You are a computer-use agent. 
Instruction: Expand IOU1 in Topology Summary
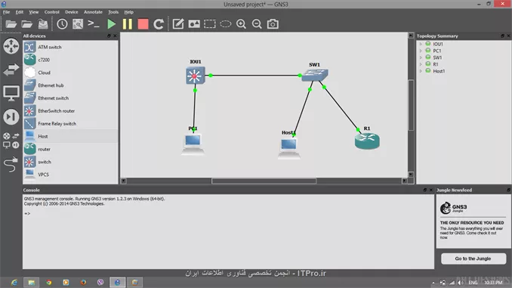(421, 44)
